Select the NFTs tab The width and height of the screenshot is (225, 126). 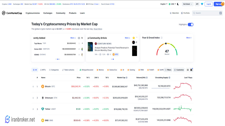coord(43,70)
